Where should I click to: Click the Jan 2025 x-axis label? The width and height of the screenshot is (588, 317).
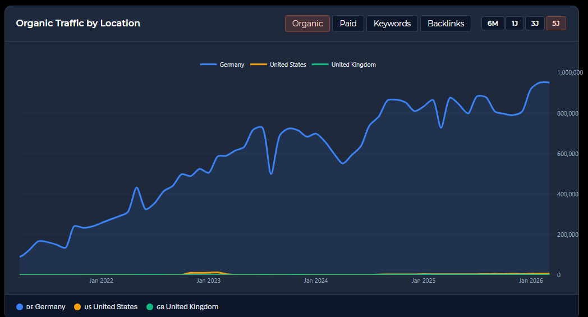click(x=424, y=280)
